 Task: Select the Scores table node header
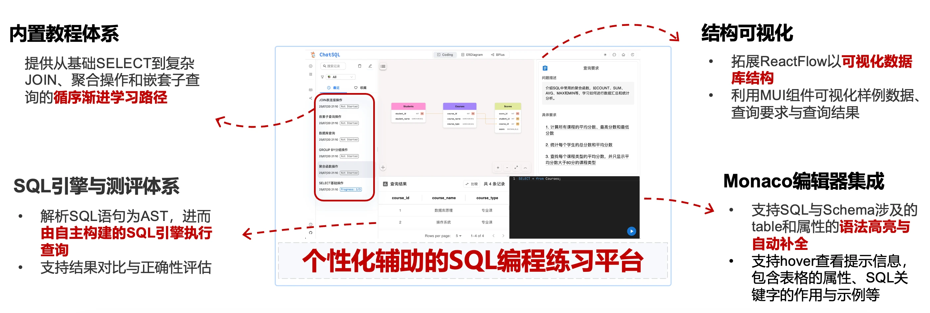(508, 106)
